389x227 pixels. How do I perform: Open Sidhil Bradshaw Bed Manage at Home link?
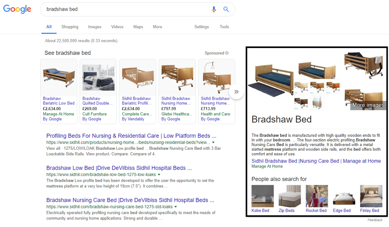pos(316,161)
